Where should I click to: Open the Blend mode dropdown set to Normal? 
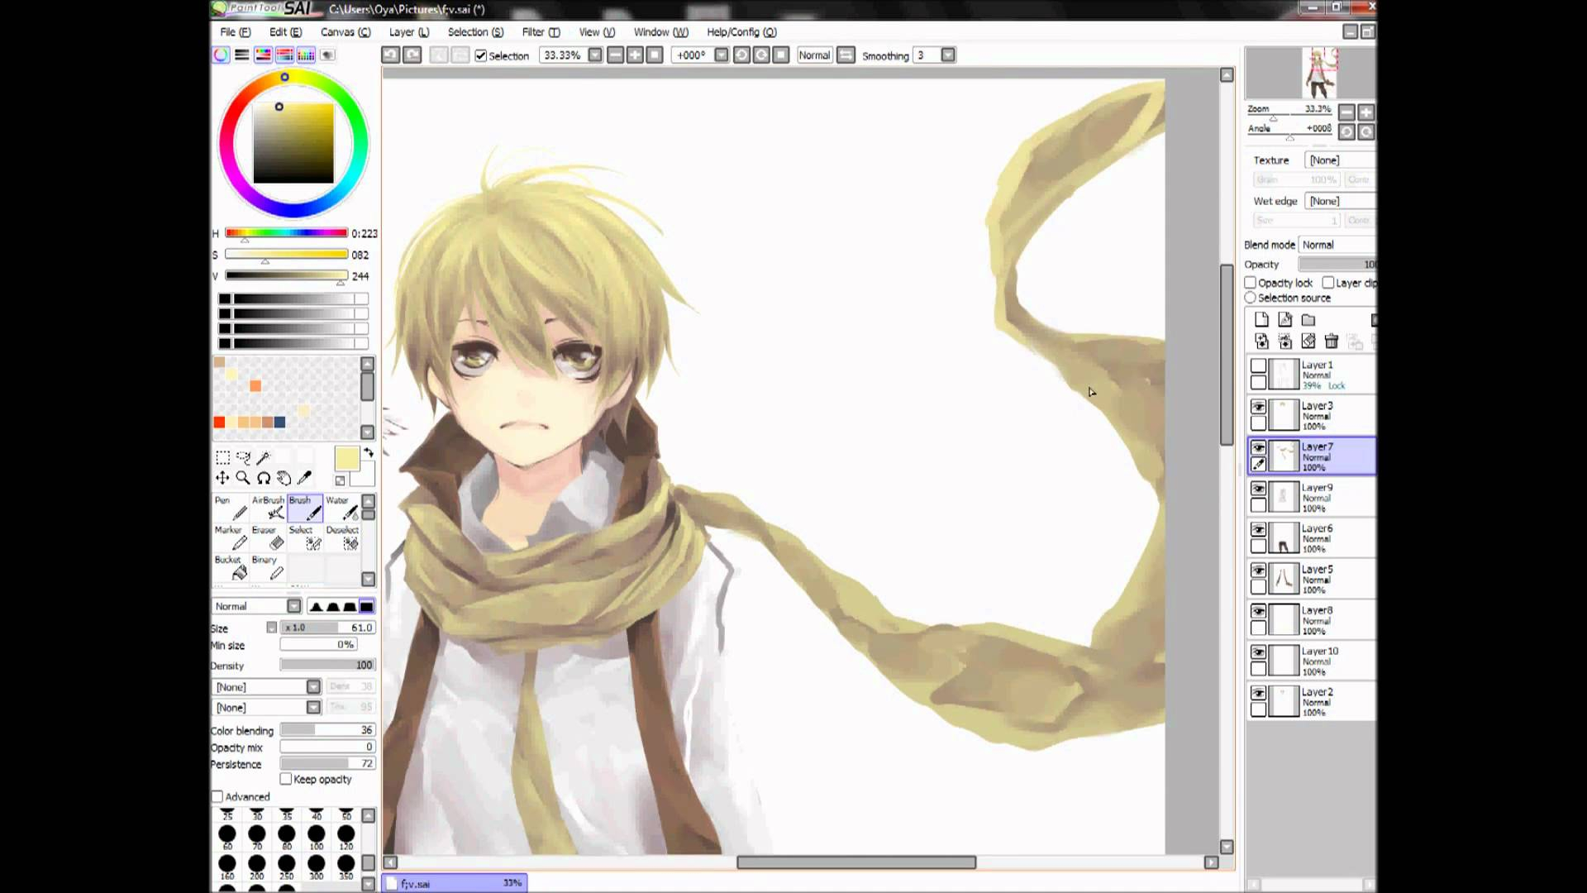click(x=1335, y=244)
